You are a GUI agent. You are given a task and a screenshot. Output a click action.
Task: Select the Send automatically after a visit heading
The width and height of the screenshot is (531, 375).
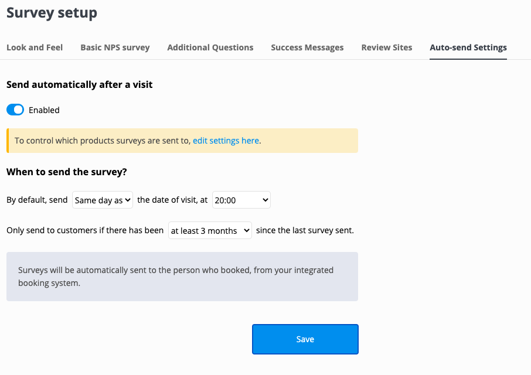pos(80,84)
